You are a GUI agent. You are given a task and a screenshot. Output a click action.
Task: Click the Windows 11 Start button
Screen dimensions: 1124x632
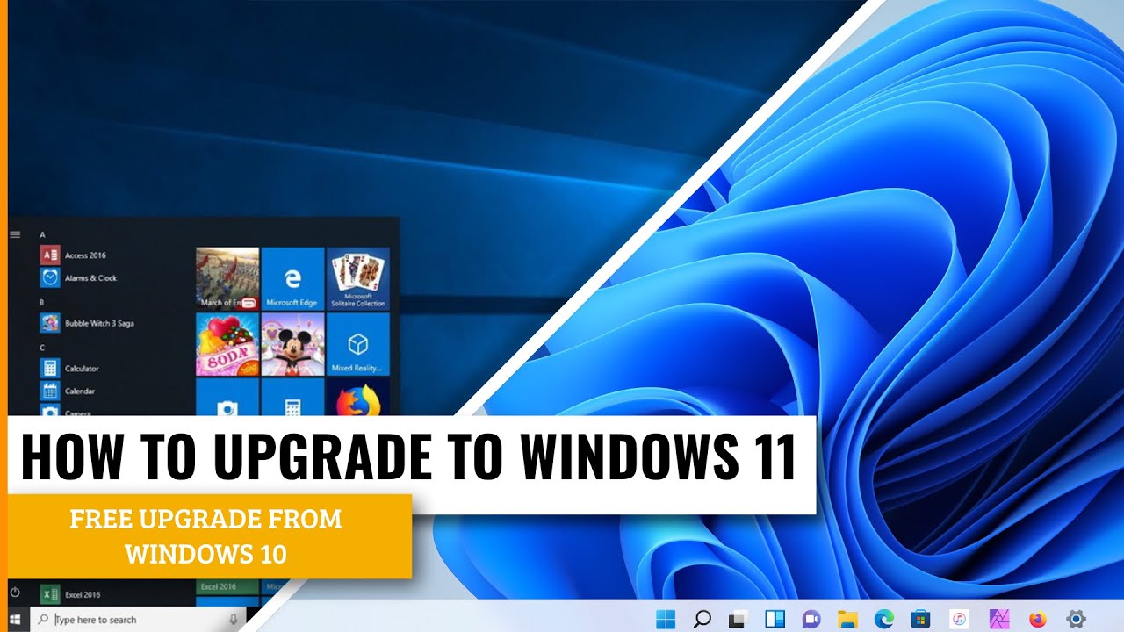pos(666,619)
